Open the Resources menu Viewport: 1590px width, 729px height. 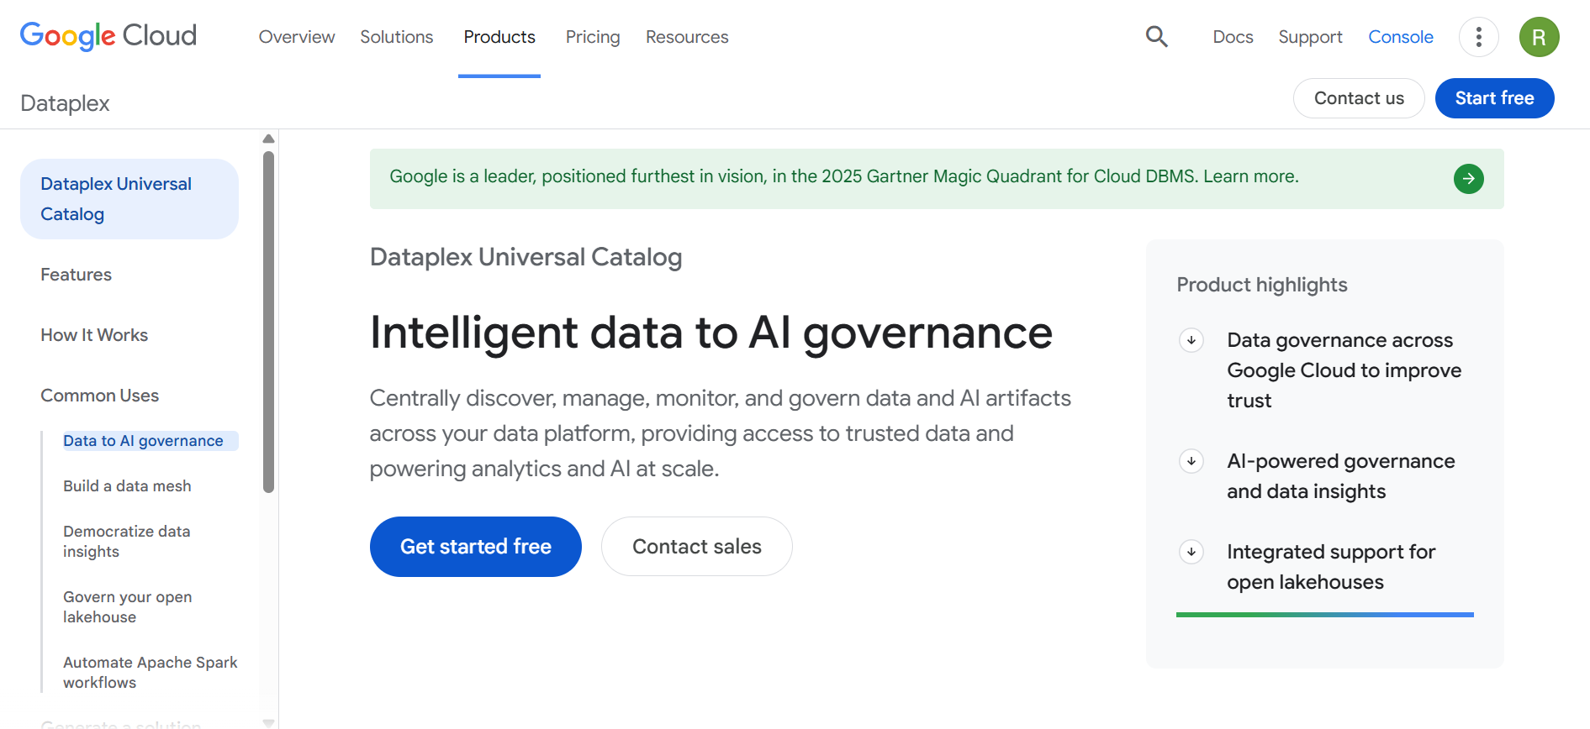(687, 37)
